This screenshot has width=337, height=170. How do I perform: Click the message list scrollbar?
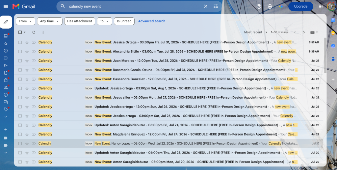click(x=325, y=55)
